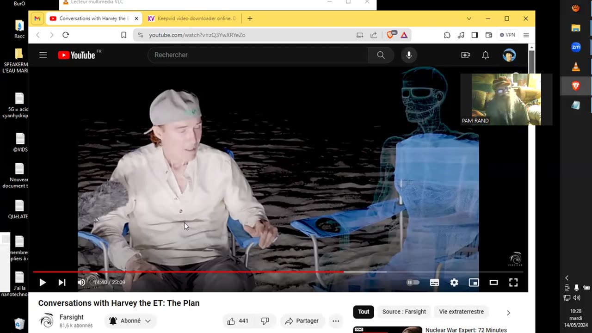
Task: Open the YouTube hamburger guide menu
Action: pos(43,55)
